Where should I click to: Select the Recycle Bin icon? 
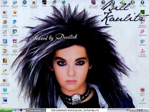(x=142, y=101)
